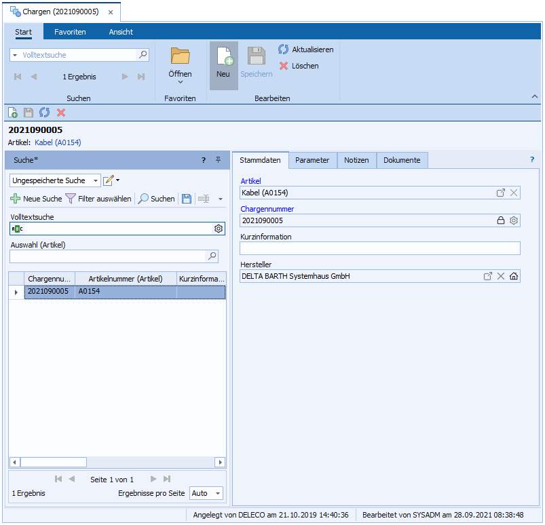This screenshot has width=545, height=525.
Task: Open the Favoriten ribbon tab
Action: tap(70, 32)
